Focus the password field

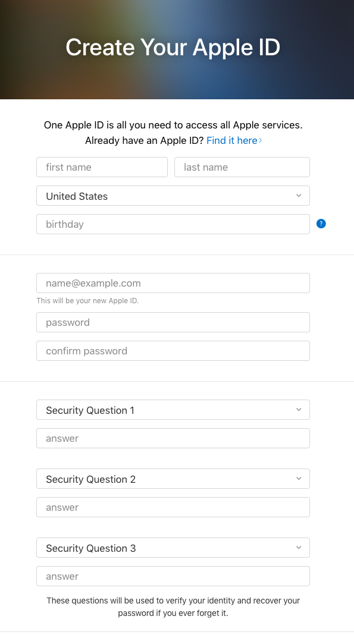click(173, 322)
